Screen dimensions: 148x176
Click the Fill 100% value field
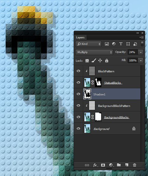tap(133, 61)
